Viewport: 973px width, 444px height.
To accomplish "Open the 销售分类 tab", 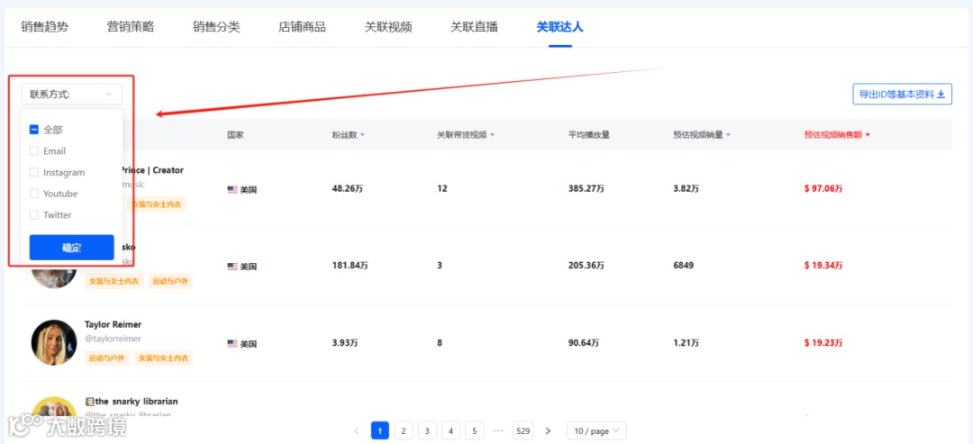I will [x=216, y=27].
